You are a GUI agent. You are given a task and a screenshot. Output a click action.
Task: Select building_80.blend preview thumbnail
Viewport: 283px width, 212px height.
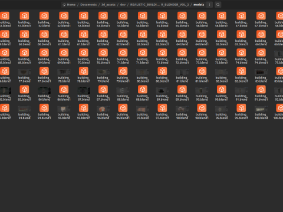(x=143, y=72)
